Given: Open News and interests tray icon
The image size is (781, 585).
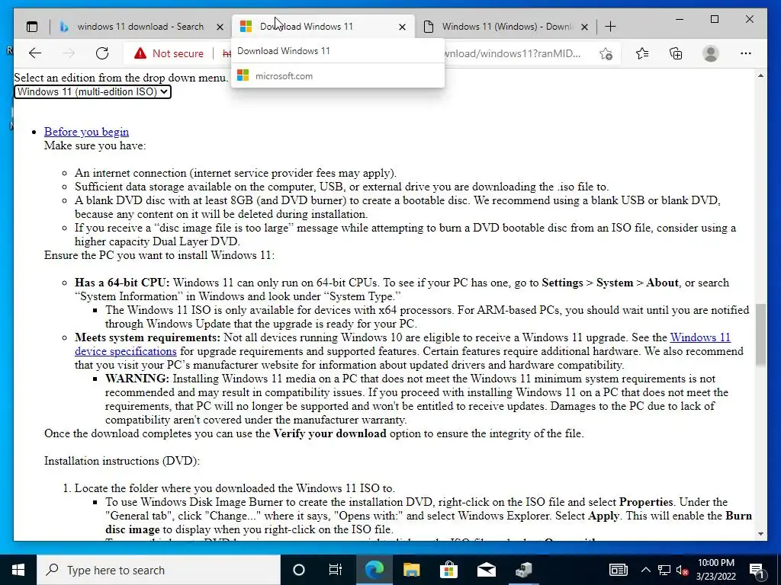Looking at the screenshot, I should pos(619,570).
